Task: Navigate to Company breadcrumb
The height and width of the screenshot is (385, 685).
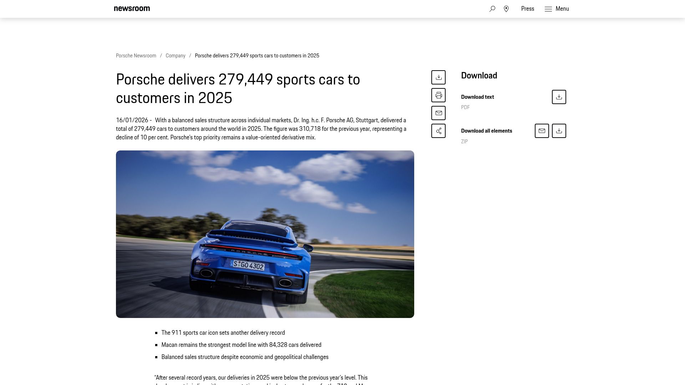Action: coord(176,56)
